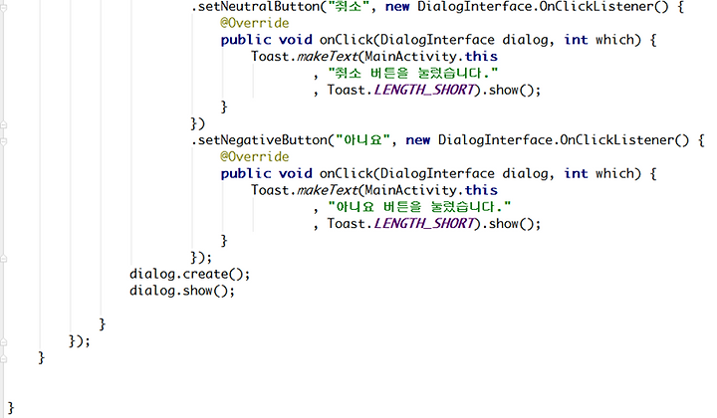Screen dimensions: 717x418
Task: Click onClick in the setNeutralButton listener
Action: tap(347, 40)
